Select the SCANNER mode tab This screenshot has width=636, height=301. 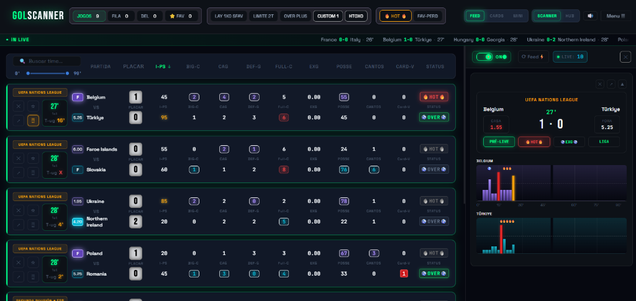tap(547, 16)
